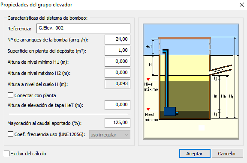Click the Cancelar button
This screenshot has width=247, height=163.
coord(227,154)
